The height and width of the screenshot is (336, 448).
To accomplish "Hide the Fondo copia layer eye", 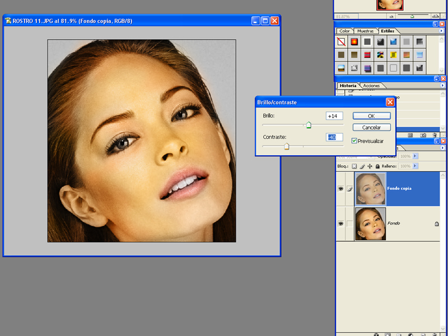I will pyautogui.click(x=340, y=189).
